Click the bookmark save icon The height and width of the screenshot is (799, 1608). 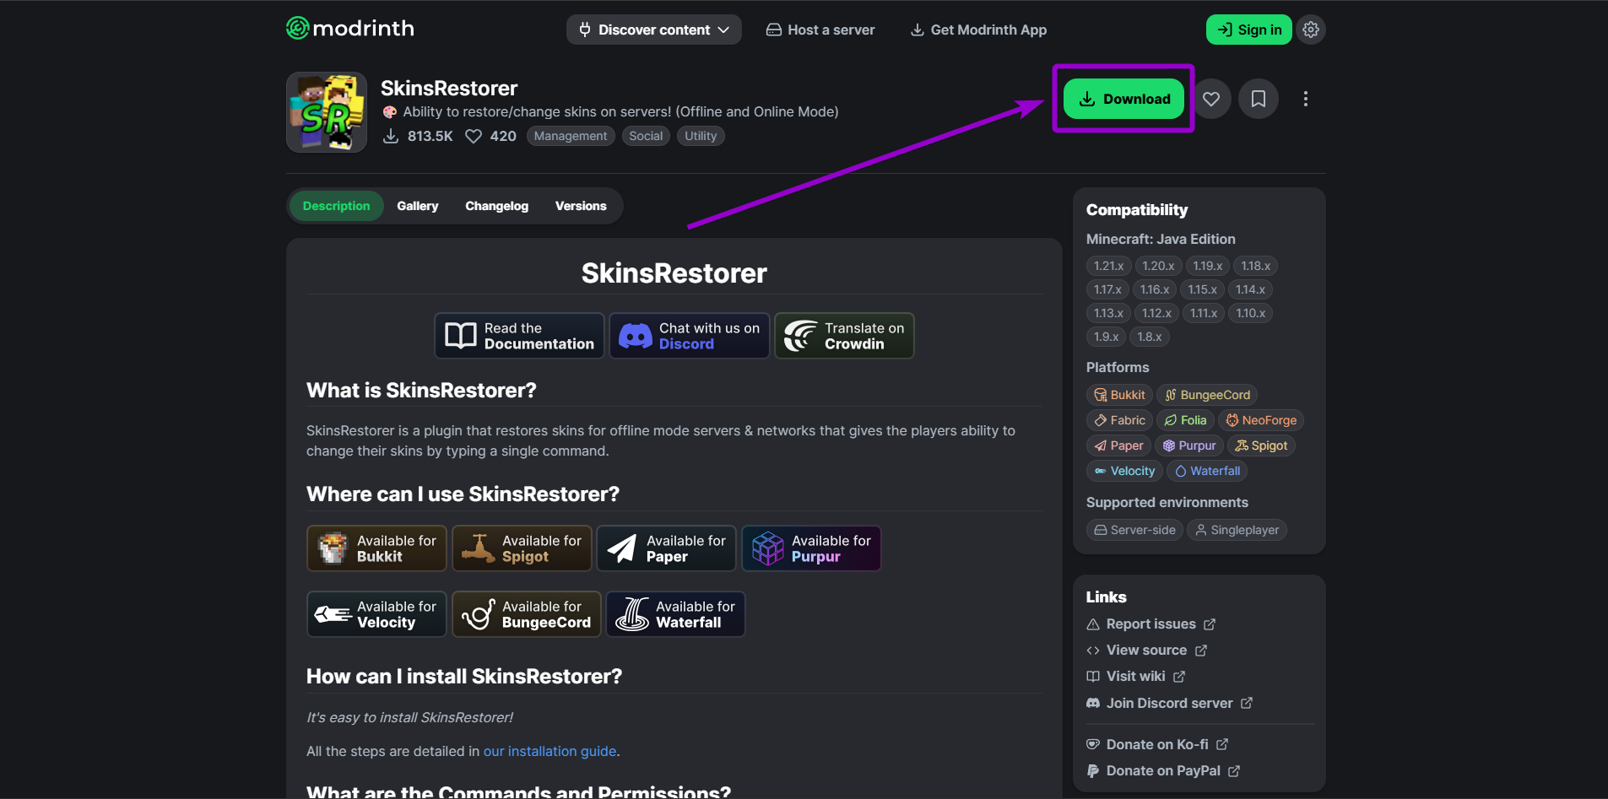[1259, 99]
